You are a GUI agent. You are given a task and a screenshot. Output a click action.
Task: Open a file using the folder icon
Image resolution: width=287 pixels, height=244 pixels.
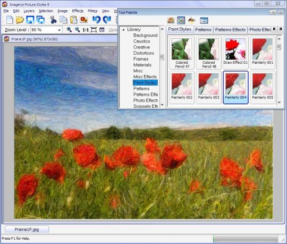20,20
